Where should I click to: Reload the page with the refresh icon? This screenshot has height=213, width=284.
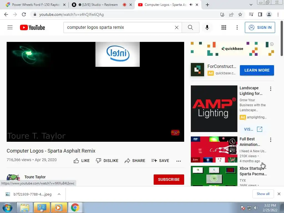[24, 14]
